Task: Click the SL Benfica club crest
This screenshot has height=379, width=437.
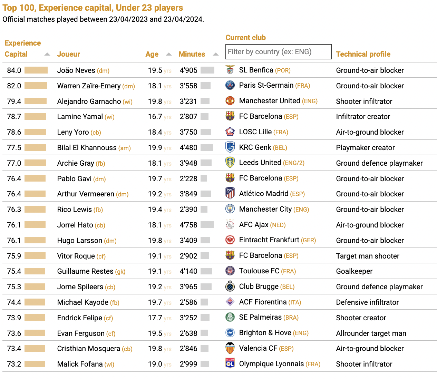Action: [230, 70]
